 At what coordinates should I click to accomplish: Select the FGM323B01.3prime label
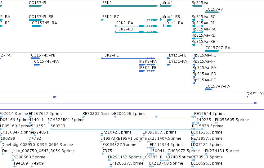[66, 120]
